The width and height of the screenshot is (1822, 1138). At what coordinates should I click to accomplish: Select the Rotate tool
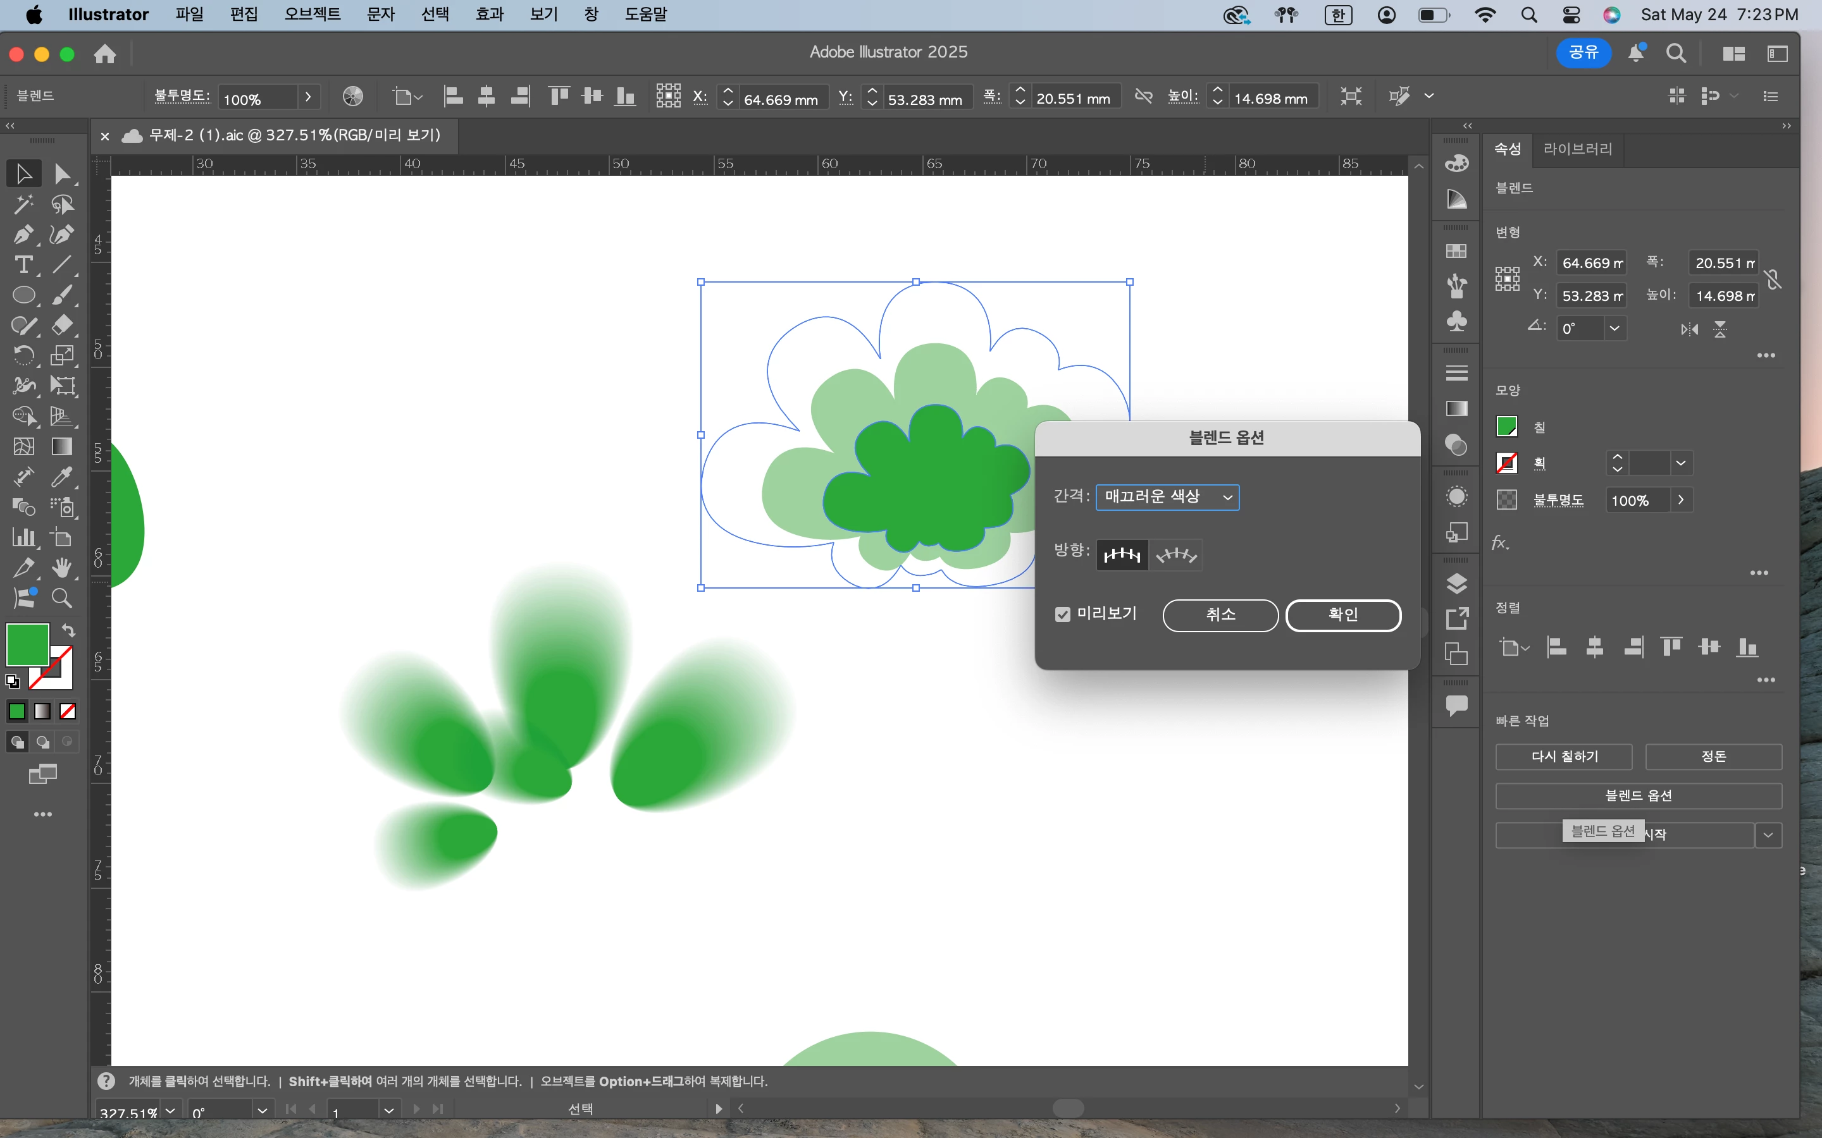coord(23,355)
